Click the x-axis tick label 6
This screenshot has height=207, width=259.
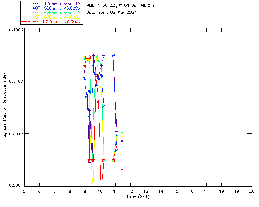coord(40,191)
